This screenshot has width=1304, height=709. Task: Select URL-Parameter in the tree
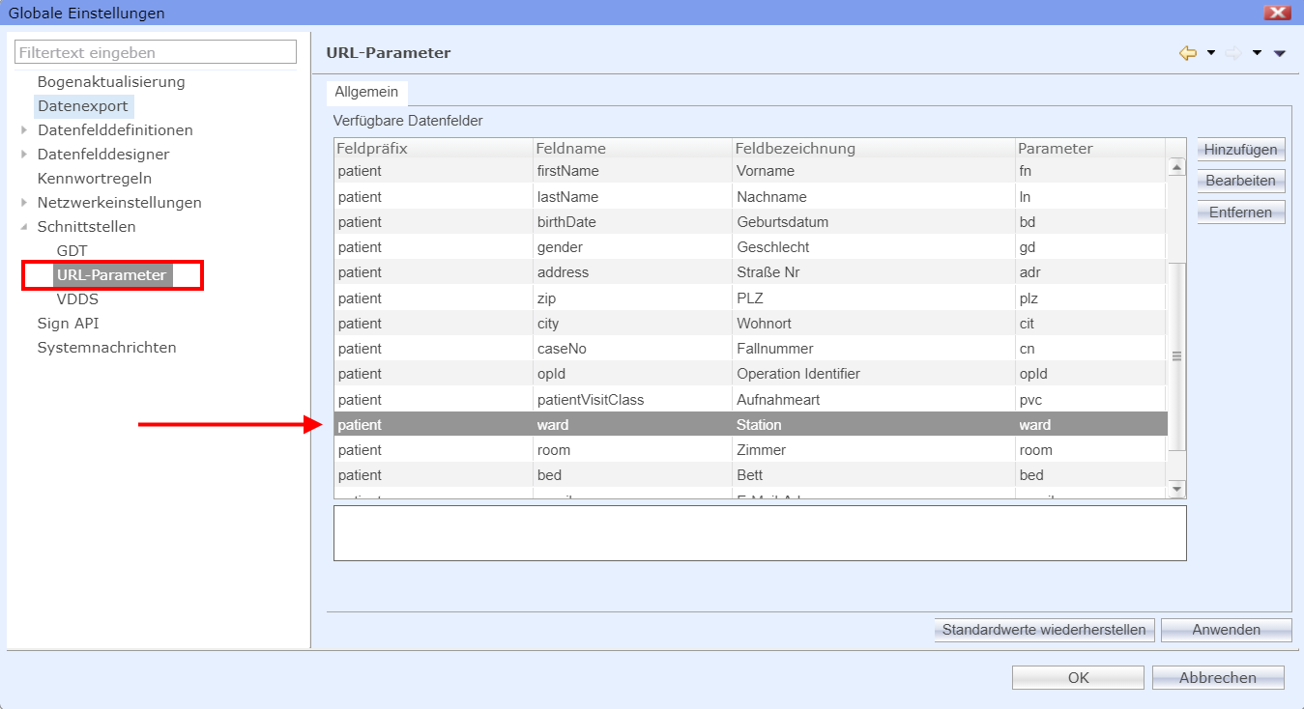coord(112,275)
